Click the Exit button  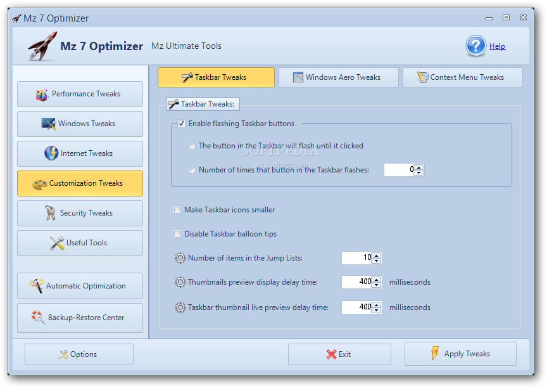click(x=339, y=354)
